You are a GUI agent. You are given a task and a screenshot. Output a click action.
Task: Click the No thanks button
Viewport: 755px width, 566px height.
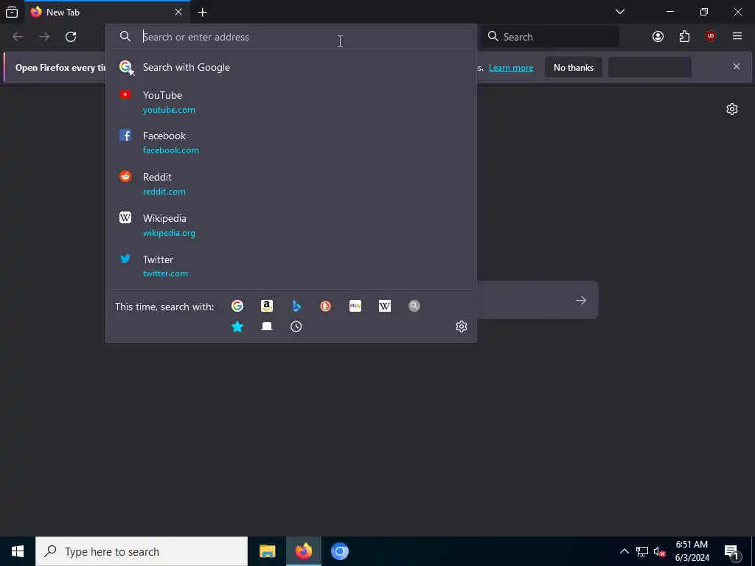pyautogui.click(x=574, y=67)
